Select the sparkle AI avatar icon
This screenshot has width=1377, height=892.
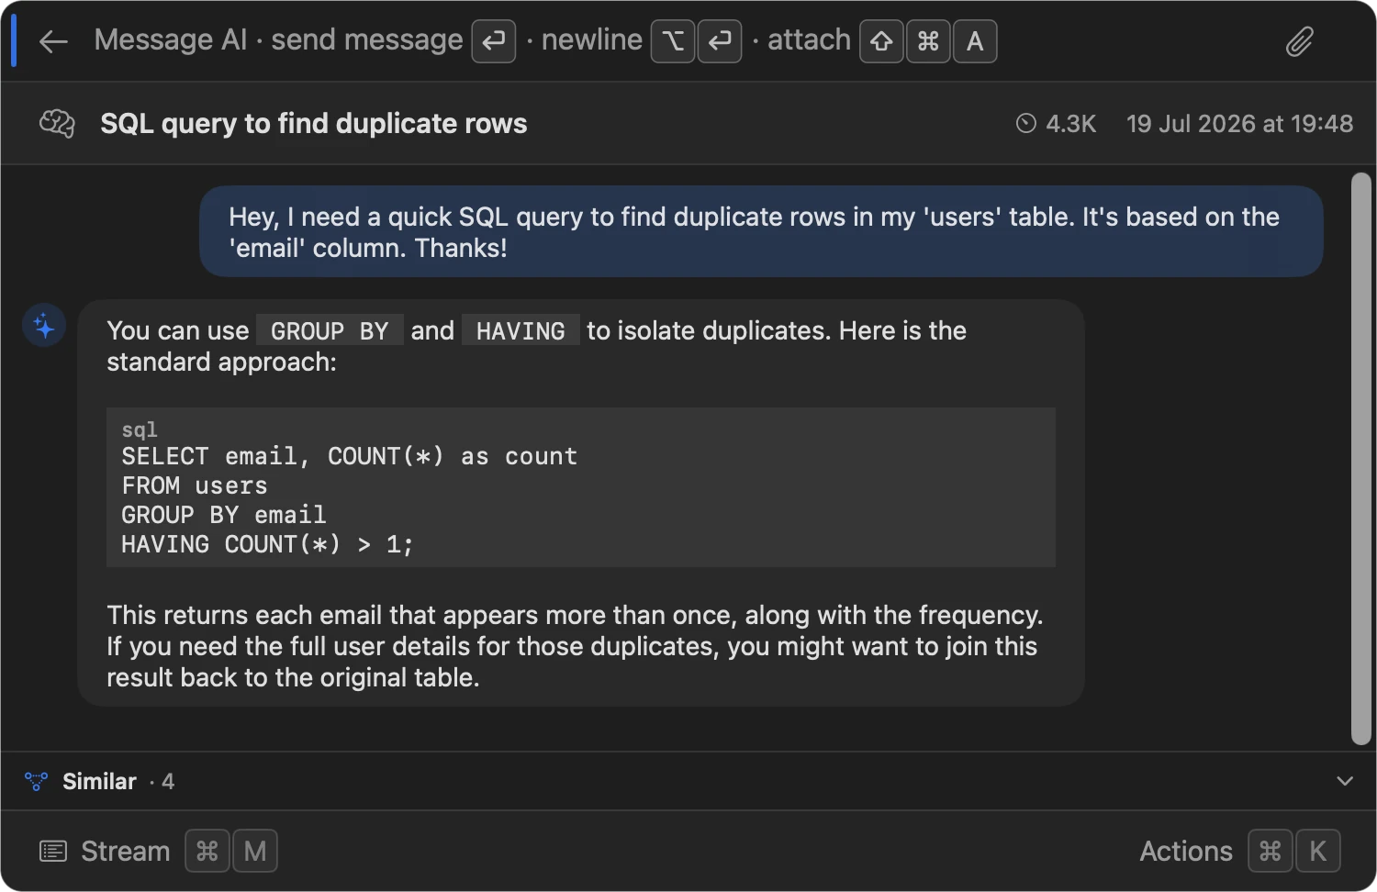[x=44, y=326]
